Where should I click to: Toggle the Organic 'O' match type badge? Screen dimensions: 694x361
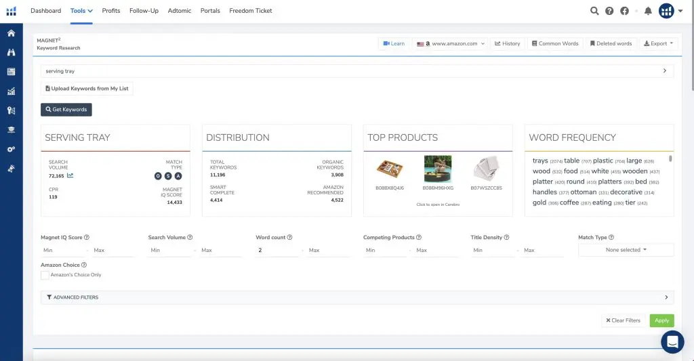(158, 176)
